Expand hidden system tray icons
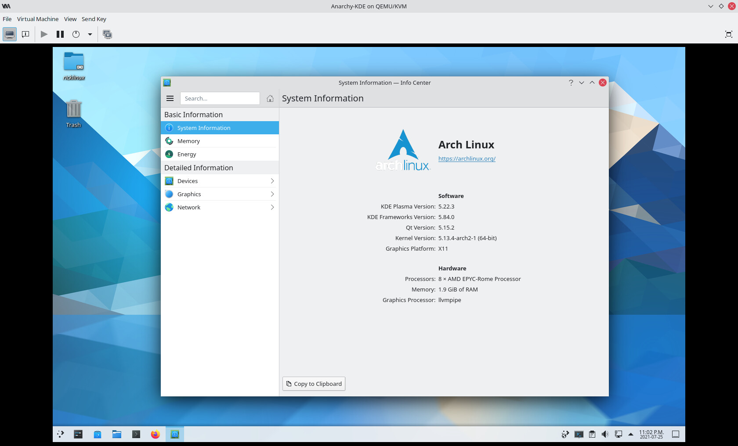 (x=631, y=434)
